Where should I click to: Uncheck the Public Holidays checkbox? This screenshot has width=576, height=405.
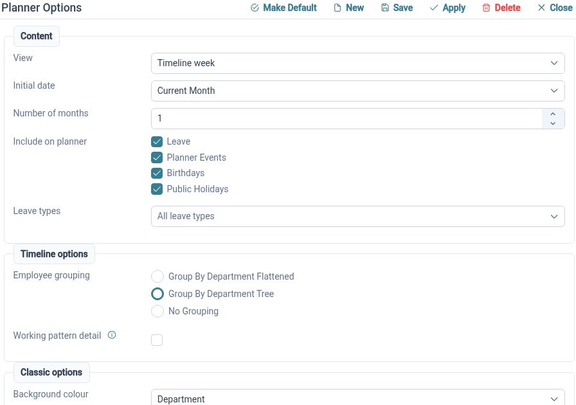pos(157,189)
